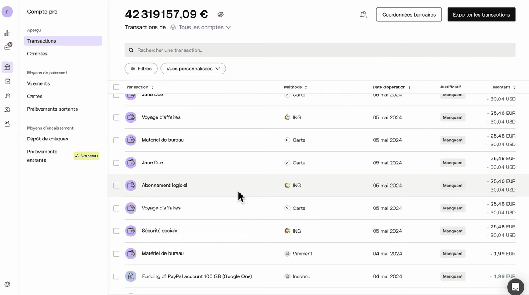Open the Filtres button

point(141,69)
